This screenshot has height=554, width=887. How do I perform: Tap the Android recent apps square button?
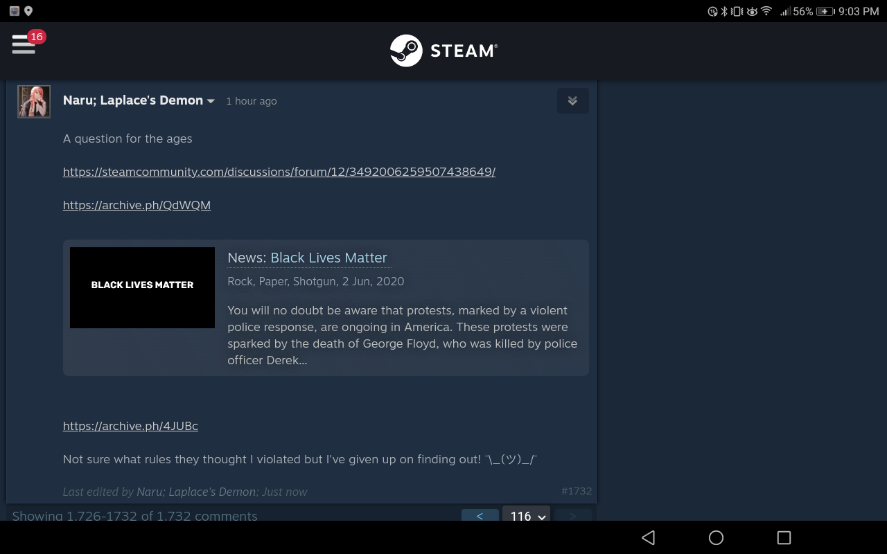(x=784, y=537)
